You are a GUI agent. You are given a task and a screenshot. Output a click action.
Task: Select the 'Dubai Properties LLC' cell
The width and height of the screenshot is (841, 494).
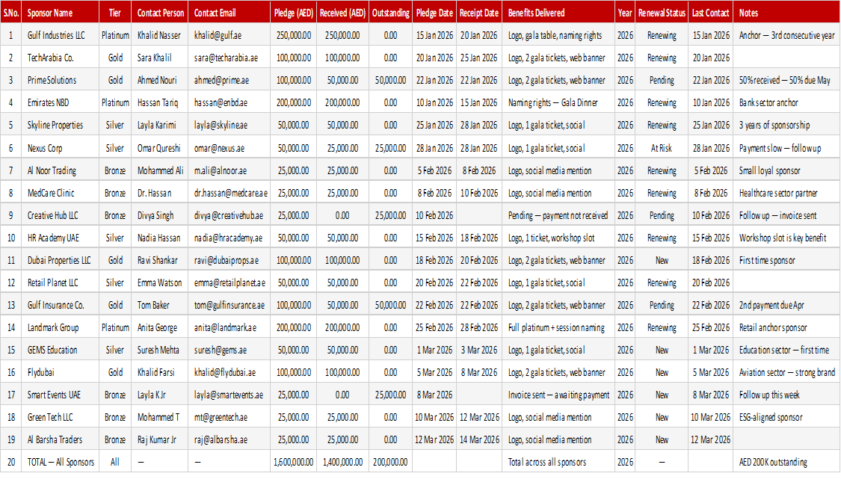pyautogui.click(x=59, y=261)
